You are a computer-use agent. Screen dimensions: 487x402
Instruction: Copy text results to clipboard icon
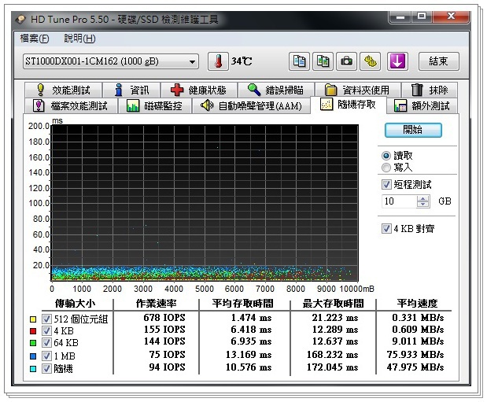[299, 61]
